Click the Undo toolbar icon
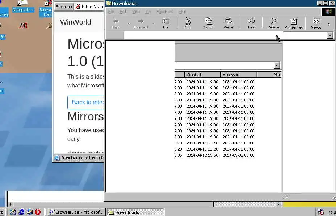Viewport: 336px width, 216px height. tap(251, 23)
